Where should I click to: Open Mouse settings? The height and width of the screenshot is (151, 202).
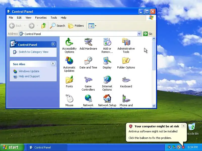[x=69, y=100]
